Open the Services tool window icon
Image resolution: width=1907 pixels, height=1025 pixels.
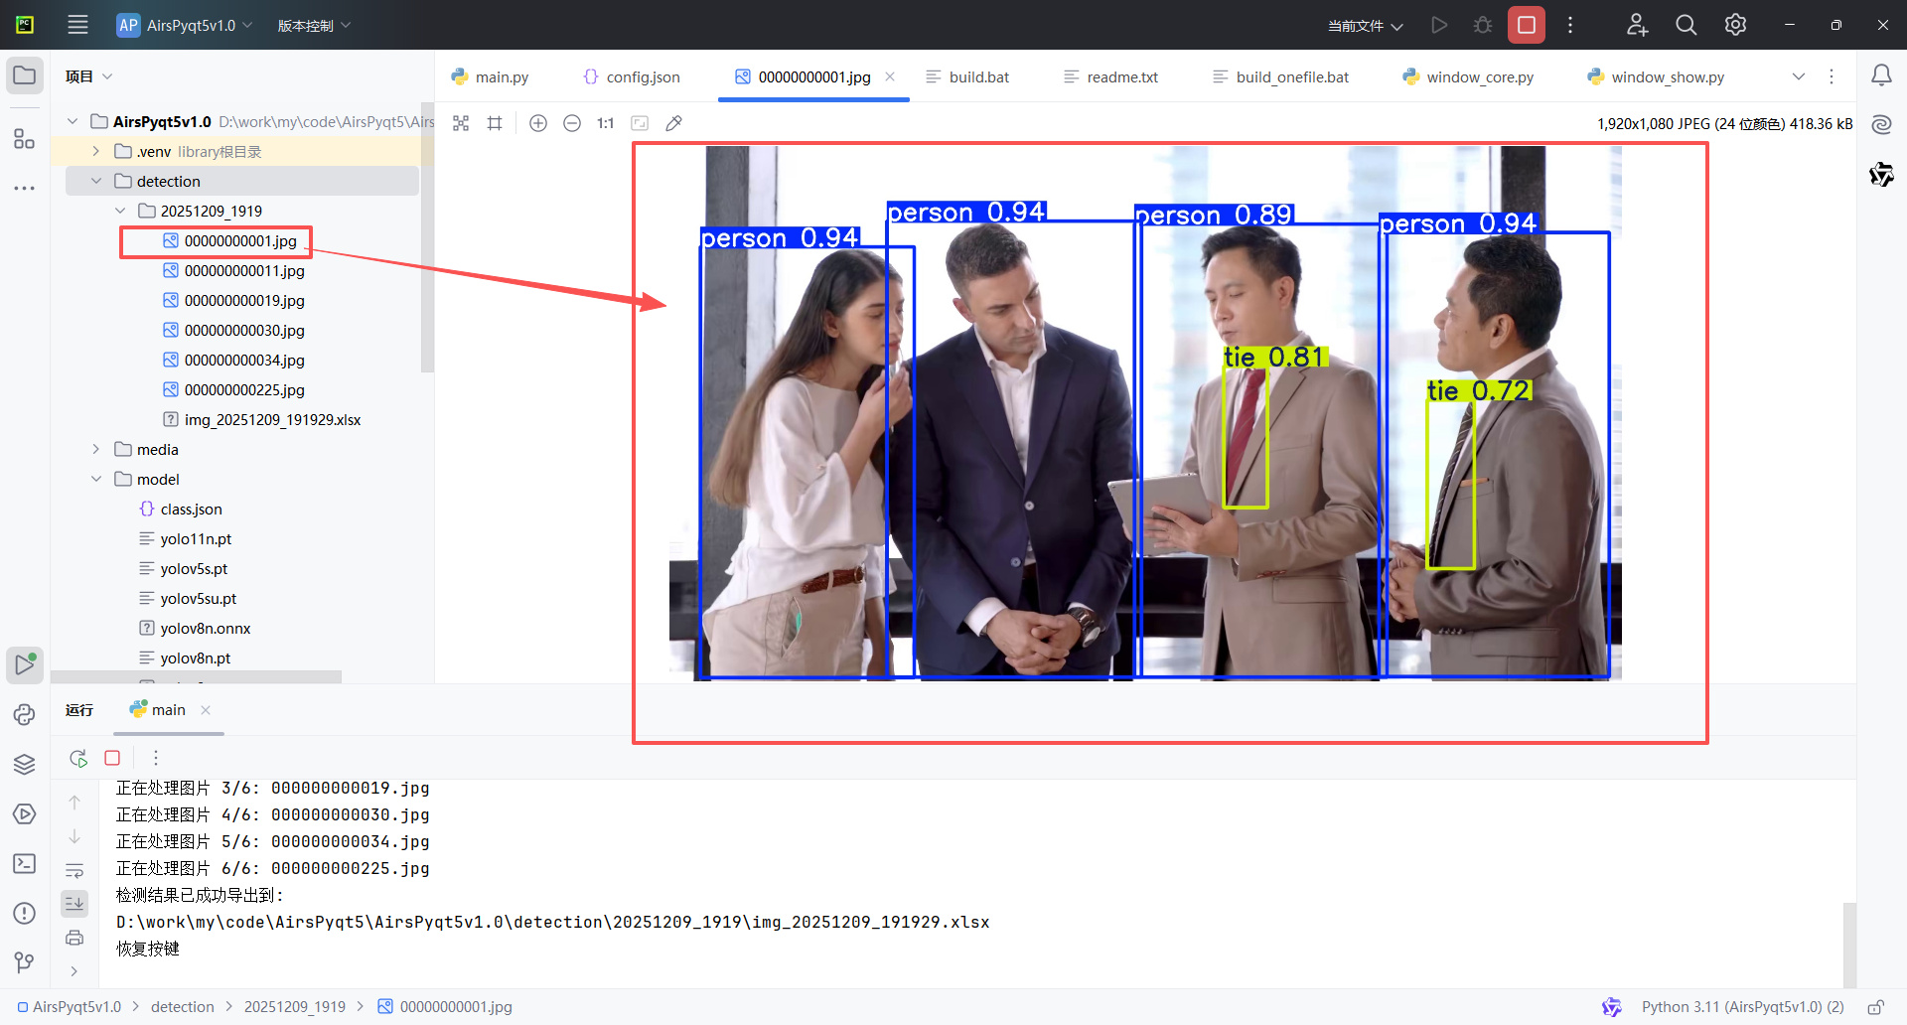25,813
